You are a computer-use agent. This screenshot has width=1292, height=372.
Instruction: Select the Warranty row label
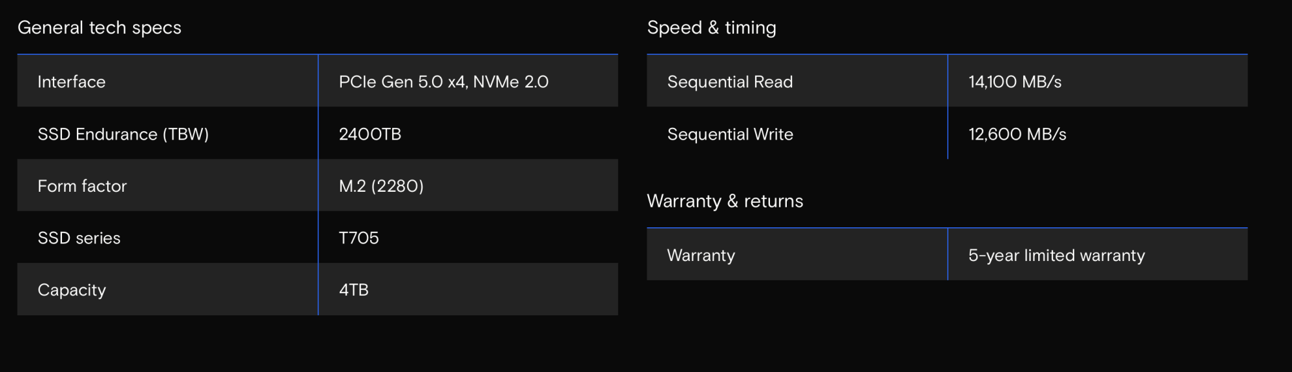coord(701,255)
